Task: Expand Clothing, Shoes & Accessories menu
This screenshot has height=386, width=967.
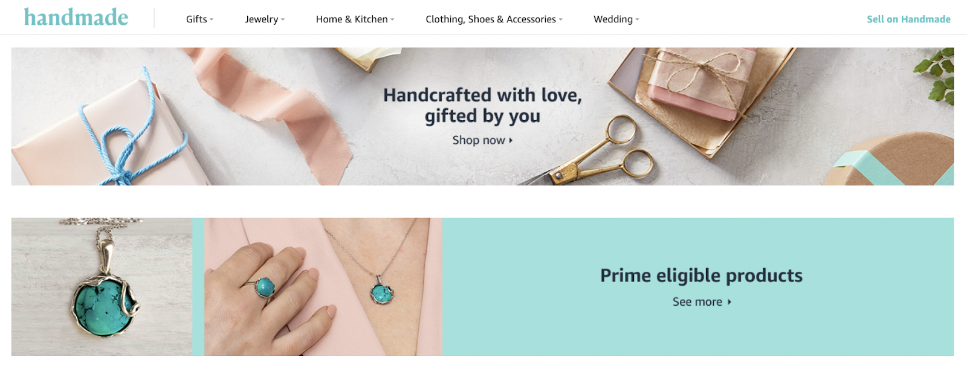Action: tap(494, 19)
